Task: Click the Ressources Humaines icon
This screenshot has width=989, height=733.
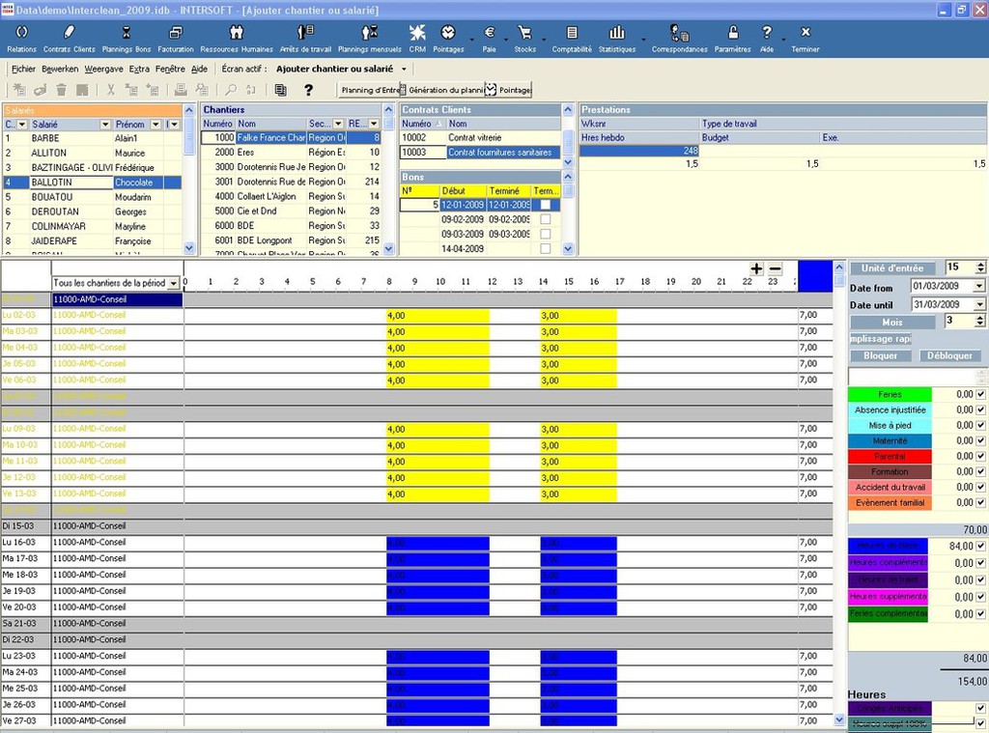Action: pyautogui.click(x=237, y=38)
